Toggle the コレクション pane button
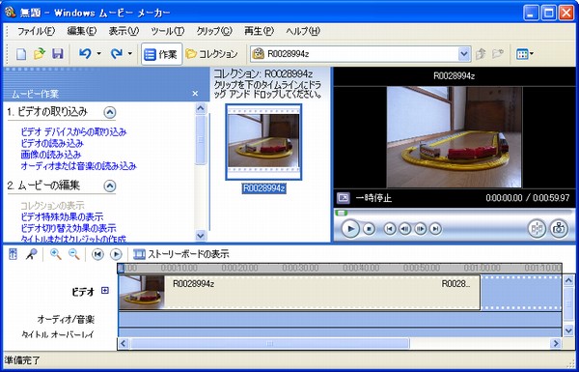Viewport: 579px width, 372px height. (x=211, y=54)
